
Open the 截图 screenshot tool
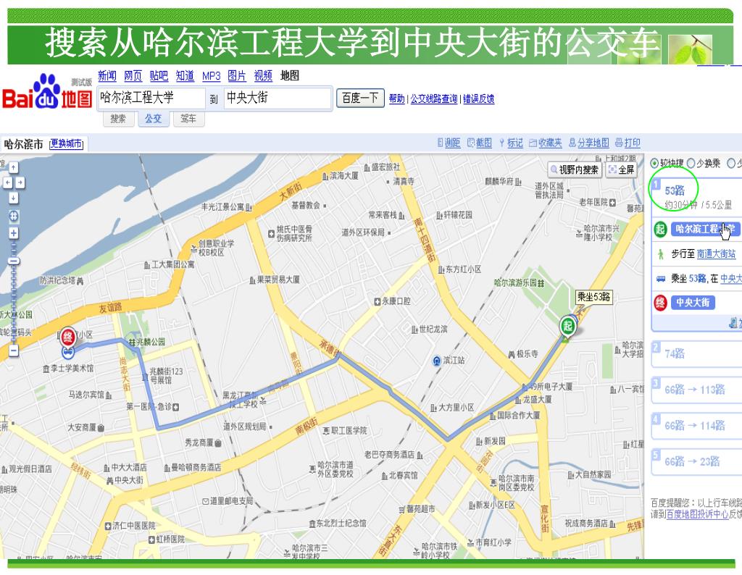click(x=480, y=143)
